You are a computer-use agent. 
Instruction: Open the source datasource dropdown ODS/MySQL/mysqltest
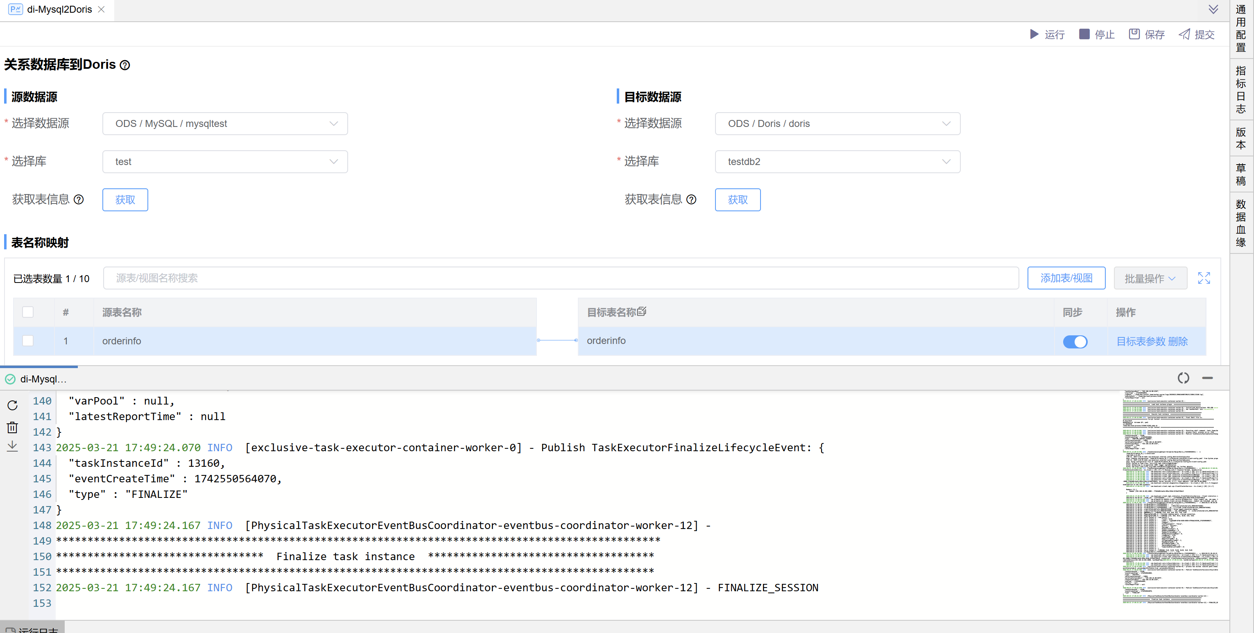tap(225, 124)
